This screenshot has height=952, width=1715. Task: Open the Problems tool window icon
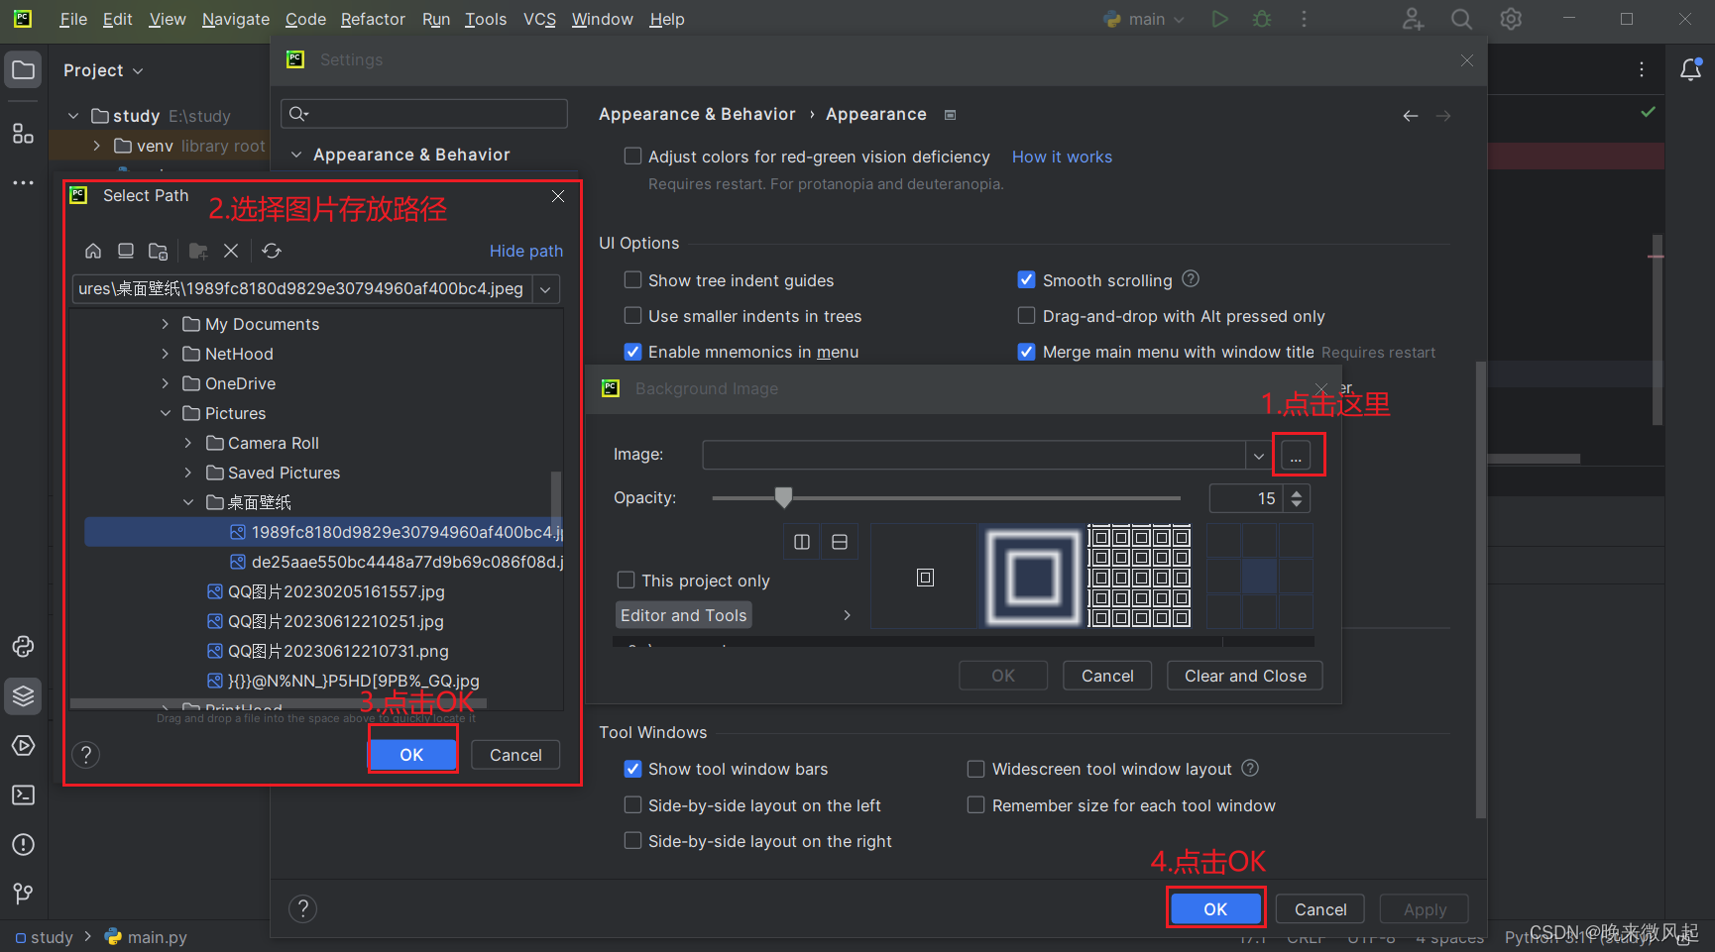(23, 845)
